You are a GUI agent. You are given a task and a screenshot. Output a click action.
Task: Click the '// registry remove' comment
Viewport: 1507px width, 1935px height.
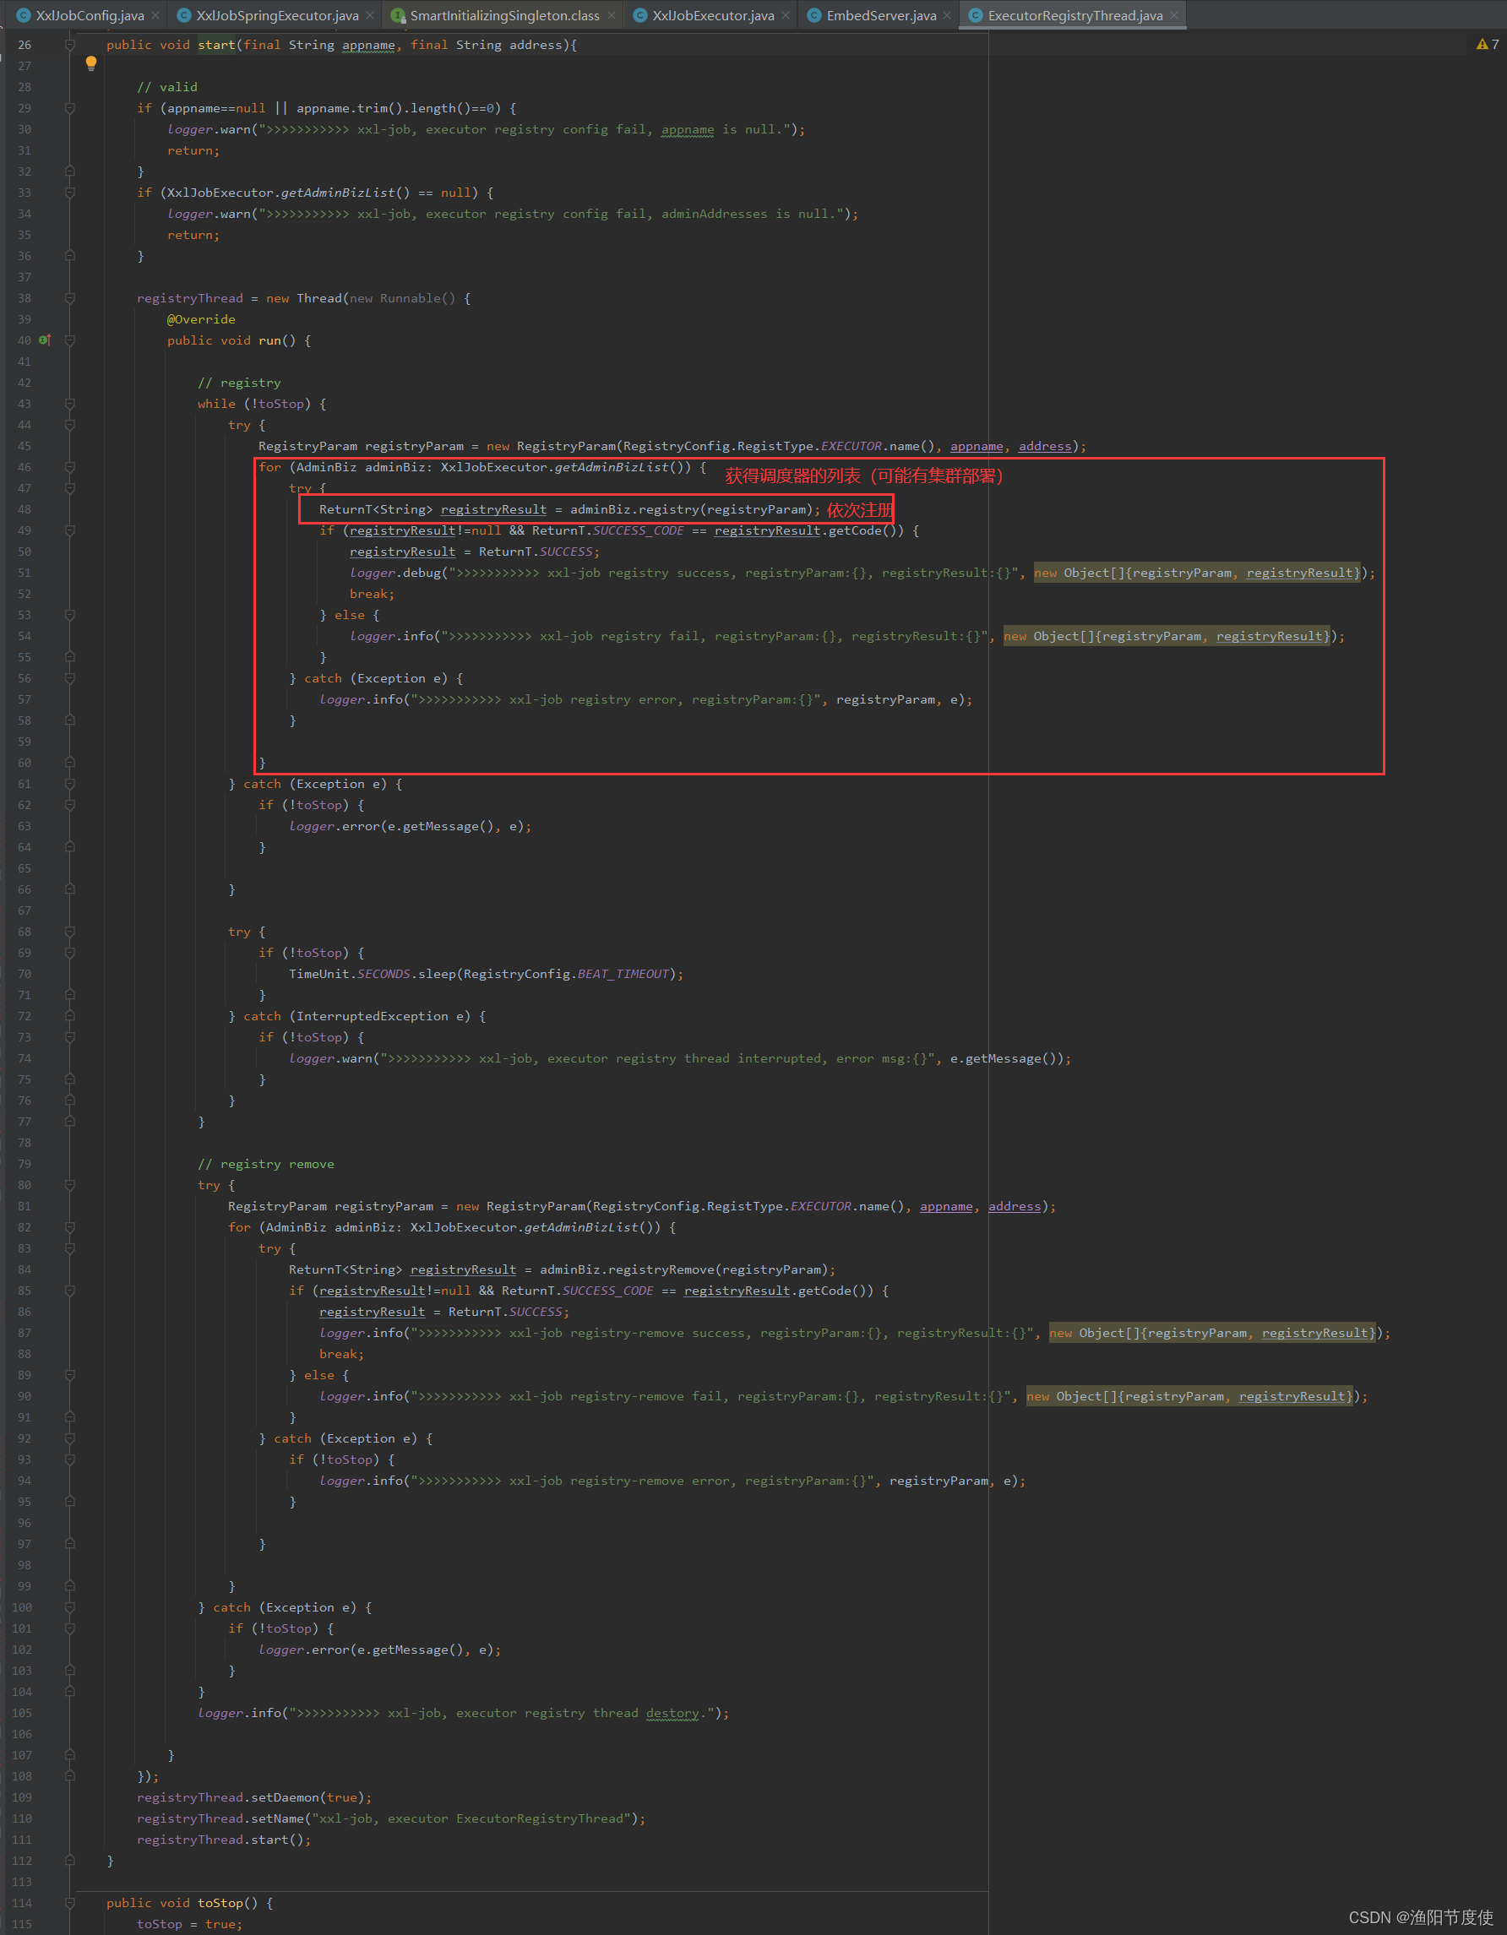pyautogui.click(x=266, y=1164)
